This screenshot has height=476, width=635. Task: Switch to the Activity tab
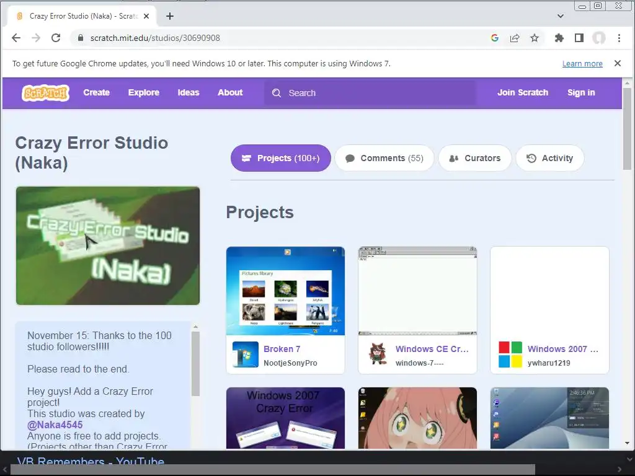point(550,158)
